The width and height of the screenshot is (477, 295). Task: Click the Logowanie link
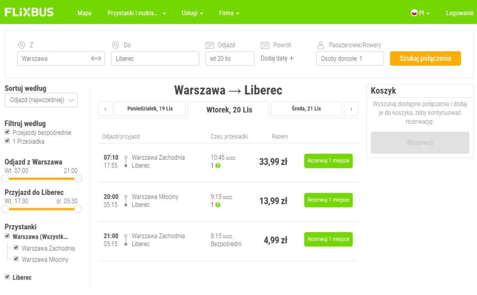pyautogui.click(x=459, y=13)
